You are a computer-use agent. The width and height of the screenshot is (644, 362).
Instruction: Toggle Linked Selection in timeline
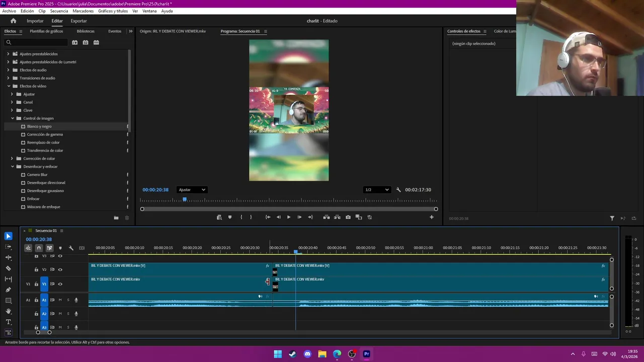pyautogui.click(x=49, y=248)
